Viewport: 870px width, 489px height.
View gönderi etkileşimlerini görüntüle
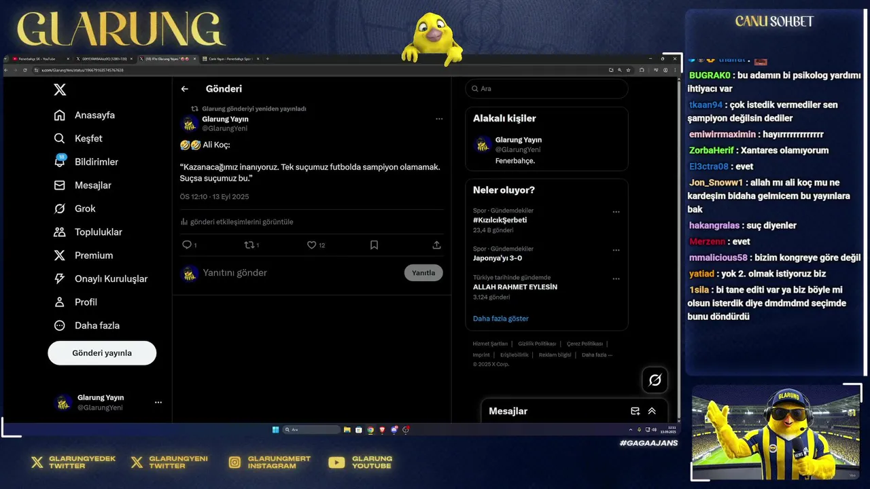point(237,222)
